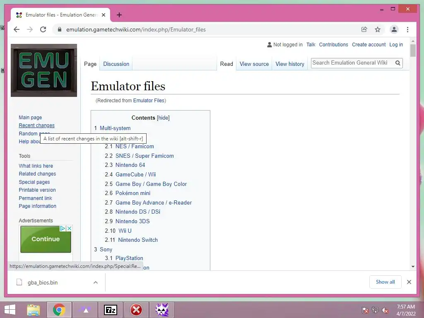
Task: Open Recent changes in the sidebar
Action: point(36,125)
